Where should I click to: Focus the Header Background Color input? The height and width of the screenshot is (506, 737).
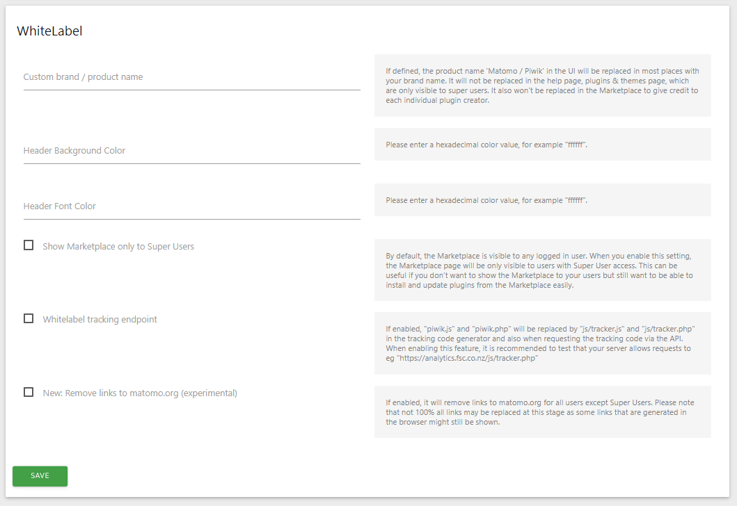click(191, 151)
